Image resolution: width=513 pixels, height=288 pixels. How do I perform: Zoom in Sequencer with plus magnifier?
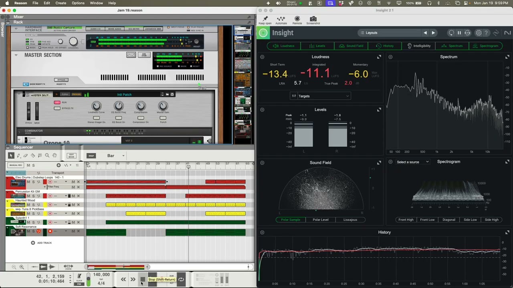pyautogui.click(x=22, y=267)
